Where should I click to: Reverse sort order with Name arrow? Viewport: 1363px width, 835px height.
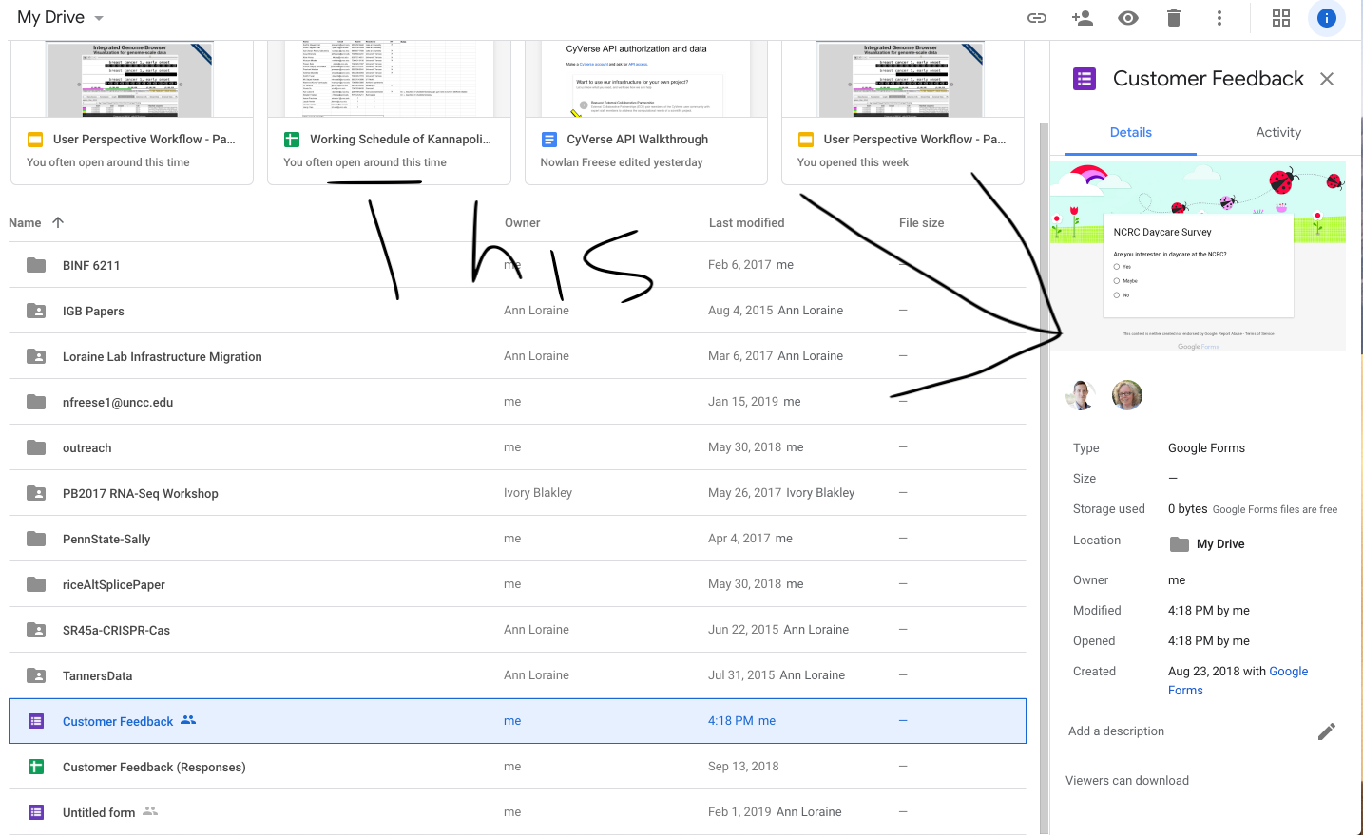pos(58,222)
